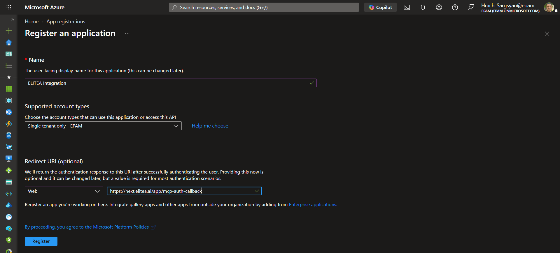Expand the left sidebar menu
This screenshot has height=253, width=560.
point(12,20)
